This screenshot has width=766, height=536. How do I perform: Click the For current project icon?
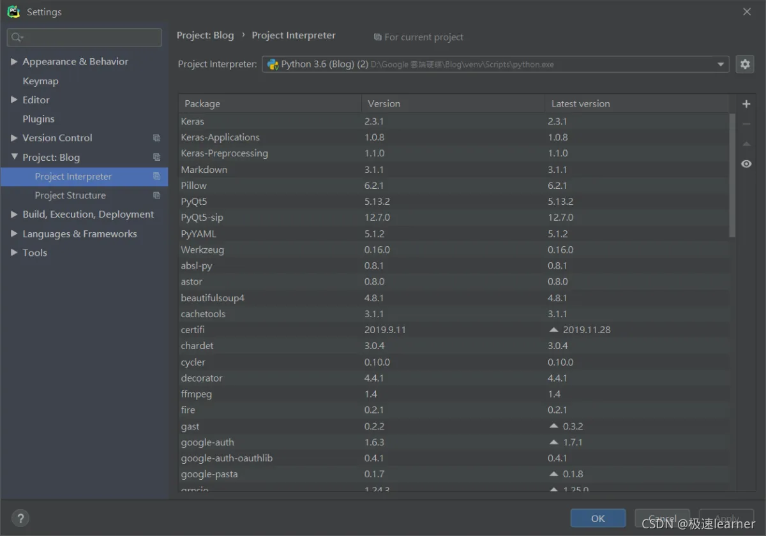[377, 38]
